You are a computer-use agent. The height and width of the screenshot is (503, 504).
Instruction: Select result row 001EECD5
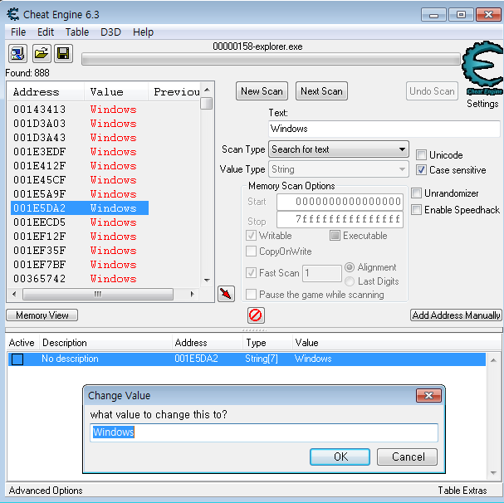(79, 222)
